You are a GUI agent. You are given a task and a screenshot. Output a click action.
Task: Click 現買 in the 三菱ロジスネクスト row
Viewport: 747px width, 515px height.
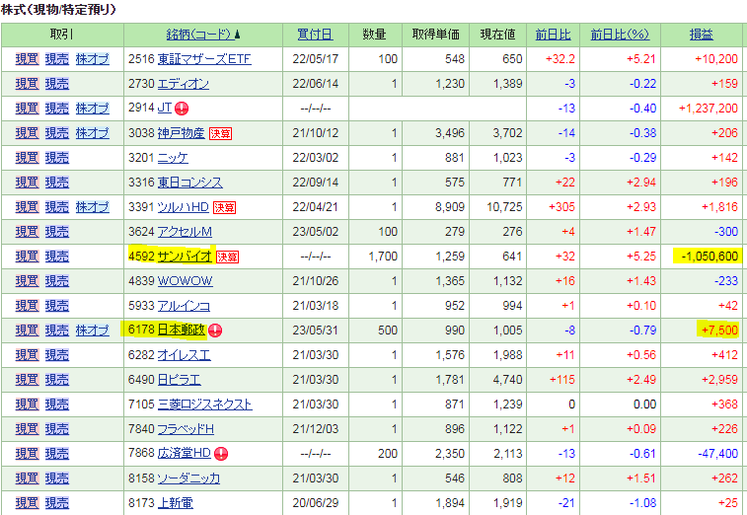(27, 405)
